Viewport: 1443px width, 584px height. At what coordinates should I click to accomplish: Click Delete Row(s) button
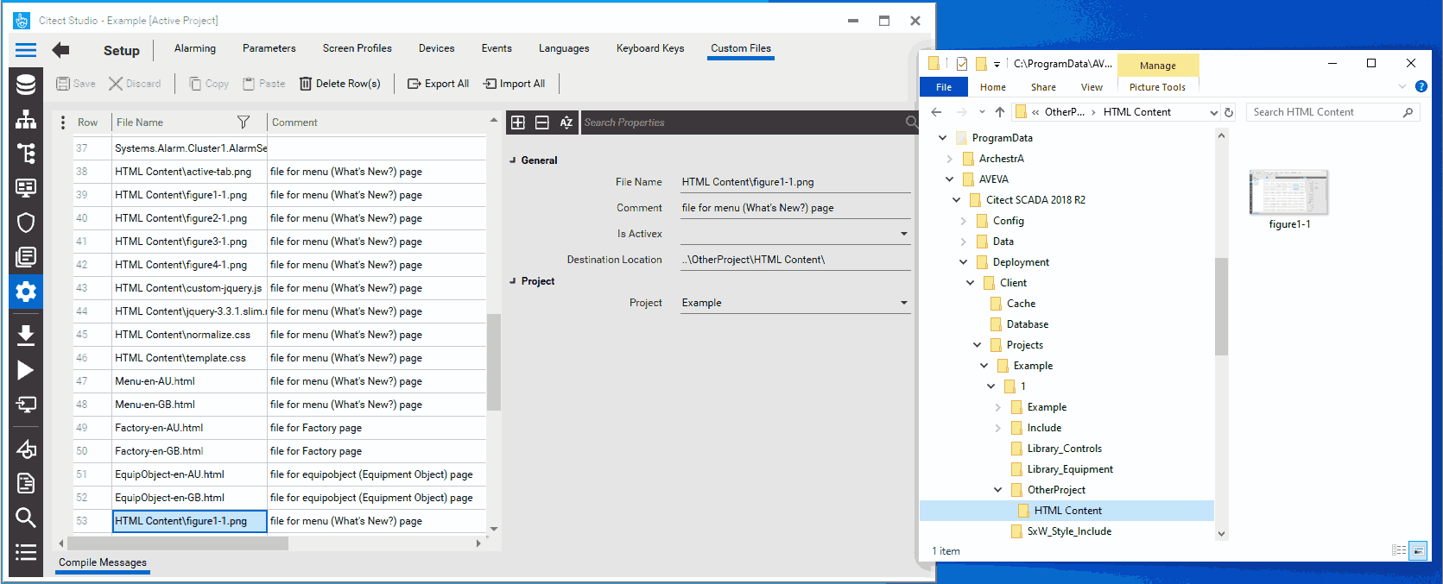(x=340, y=84)
